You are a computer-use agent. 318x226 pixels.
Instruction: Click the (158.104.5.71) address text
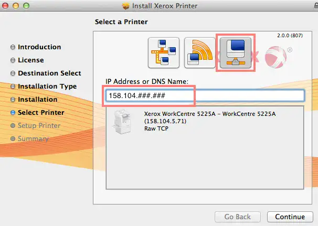tap(165, 121)
